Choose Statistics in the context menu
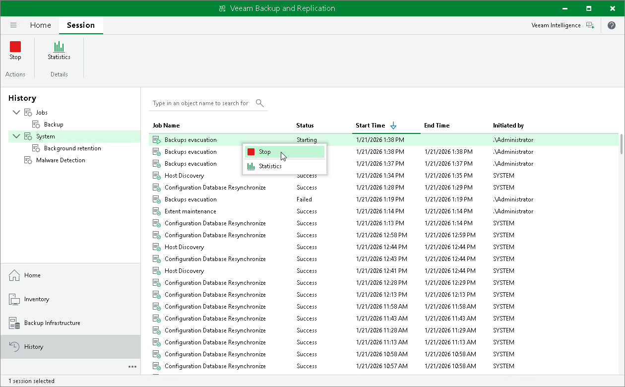Image resolution: width=625 pixels, height=387 pixels. point(285,166)
